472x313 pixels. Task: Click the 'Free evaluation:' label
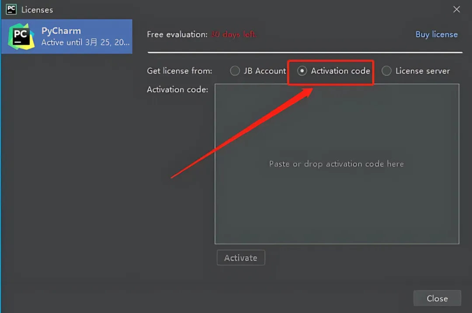click(177, 34)
